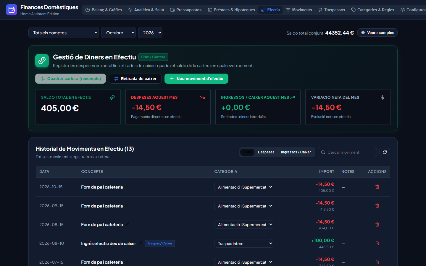Viewport: 426px width, 266px height.
Task: Click the Cercar moviment search field
Action: pyautogui.click(x=347, y=152)
